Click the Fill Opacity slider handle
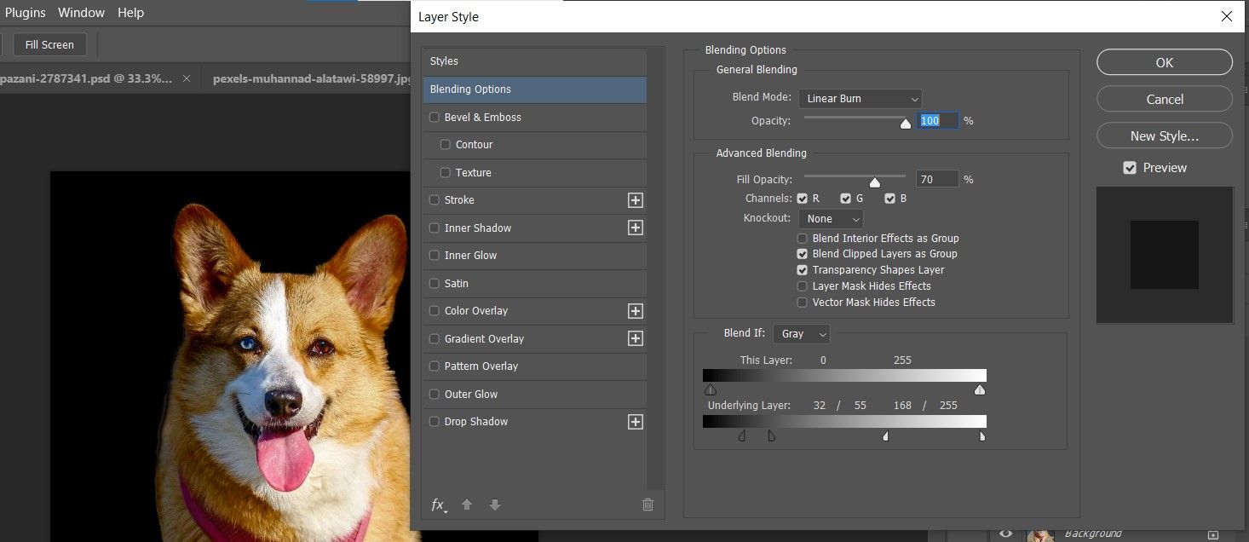Viewport: 1249px width, 542px height. (874, 182)
